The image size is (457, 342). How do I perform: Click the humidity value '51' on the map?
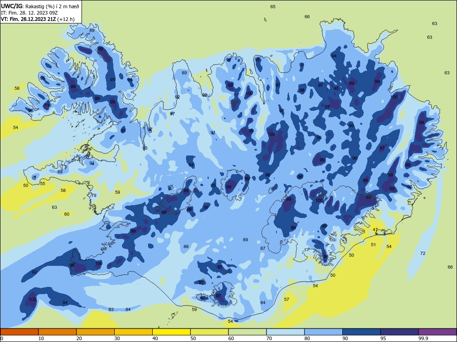[x=373, y=244]
